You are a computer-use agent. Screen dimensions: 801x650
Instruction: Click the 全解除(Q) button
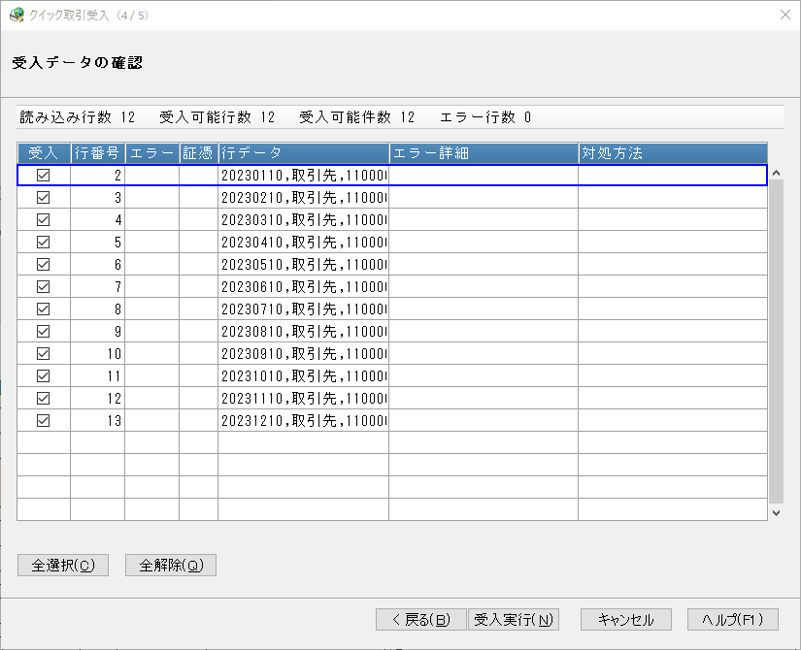(171, 566)
